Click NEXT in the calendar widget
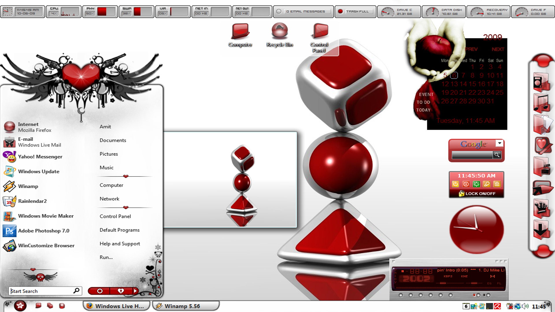 pyautogui.click(x=498, y=49)
